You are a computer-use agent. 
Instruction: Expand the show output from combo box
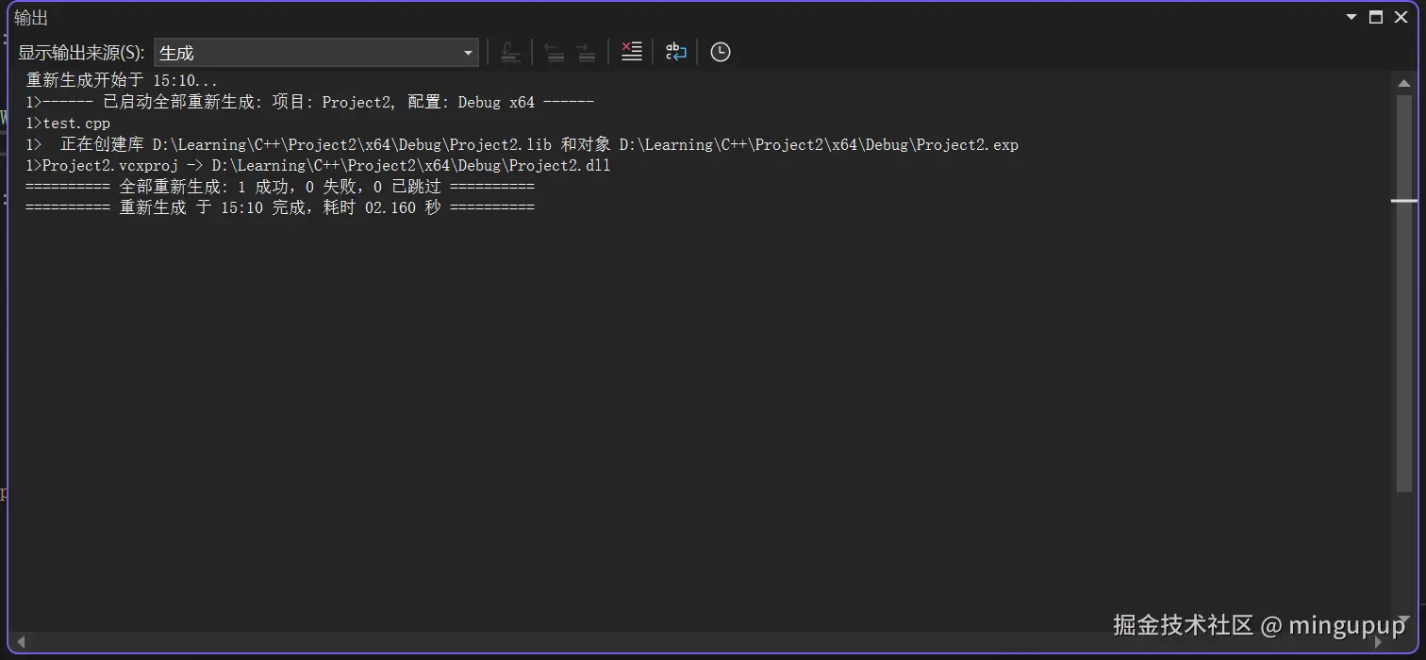tap(467, 53)
